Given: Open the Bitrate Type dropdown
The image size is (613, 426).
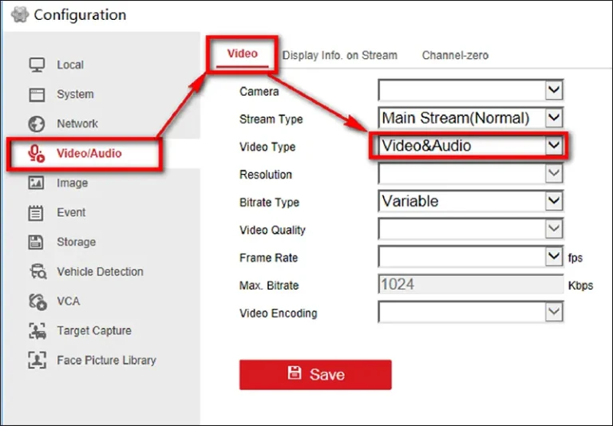Looking at the screenshot, I should pos(553,202).
